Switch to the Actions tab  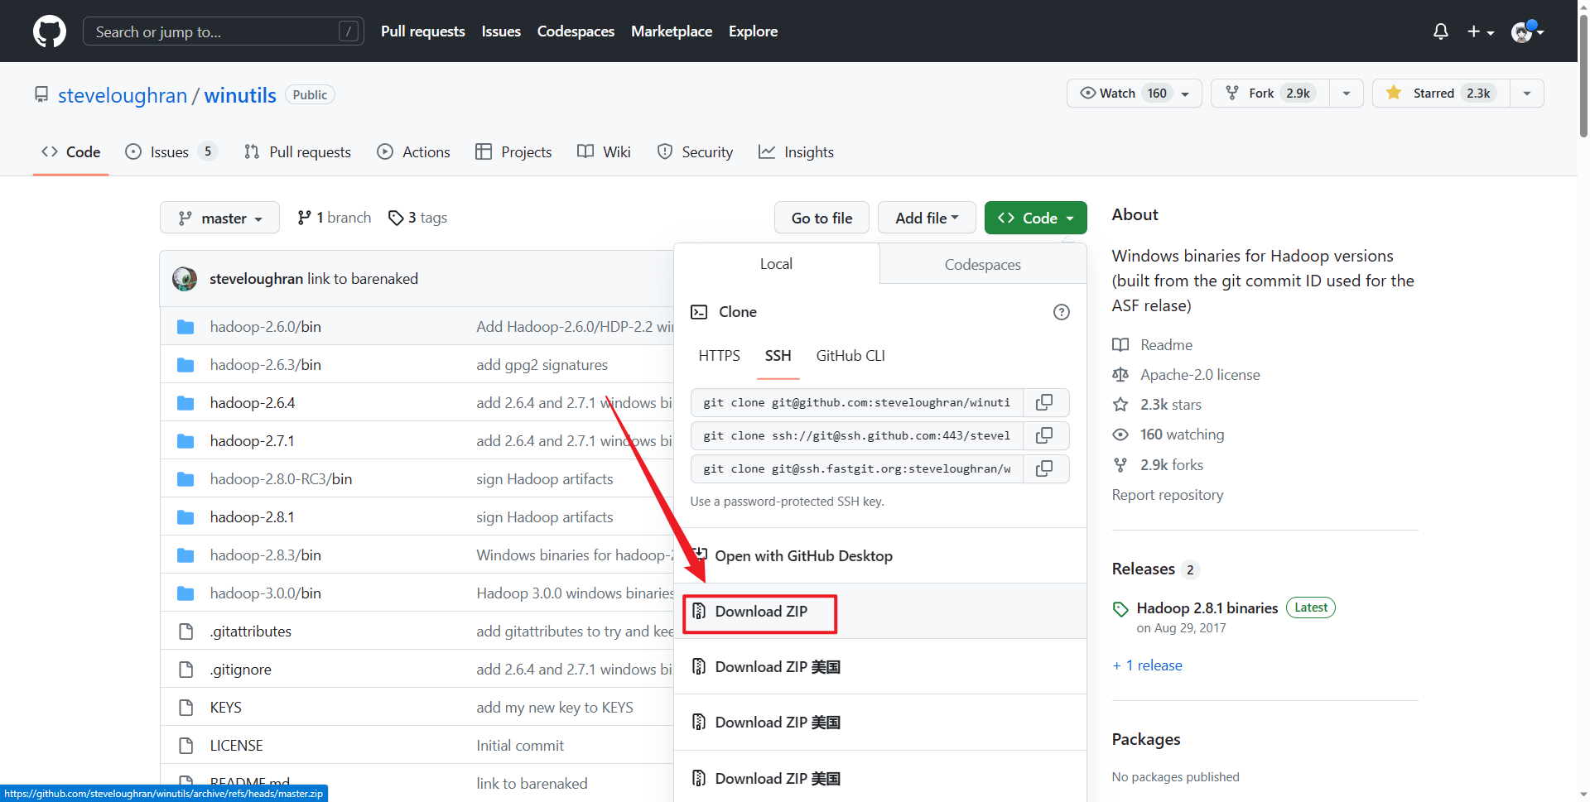click(x=413, y=152)
